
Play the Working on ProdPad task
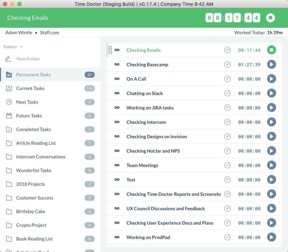pyautogui.click(x=271, y=237)
